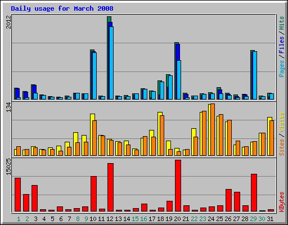Click day 17 on the x-axis
Viewport: 288px width, 225px height.
coord(152,219)
